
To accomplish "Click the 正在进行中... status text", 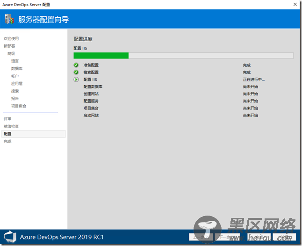I will (254, 80).
